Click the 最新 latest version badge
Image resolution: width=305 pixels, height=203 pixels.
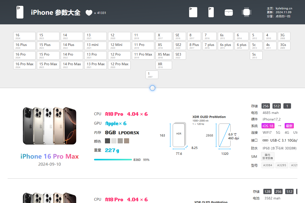coord(289,126)
